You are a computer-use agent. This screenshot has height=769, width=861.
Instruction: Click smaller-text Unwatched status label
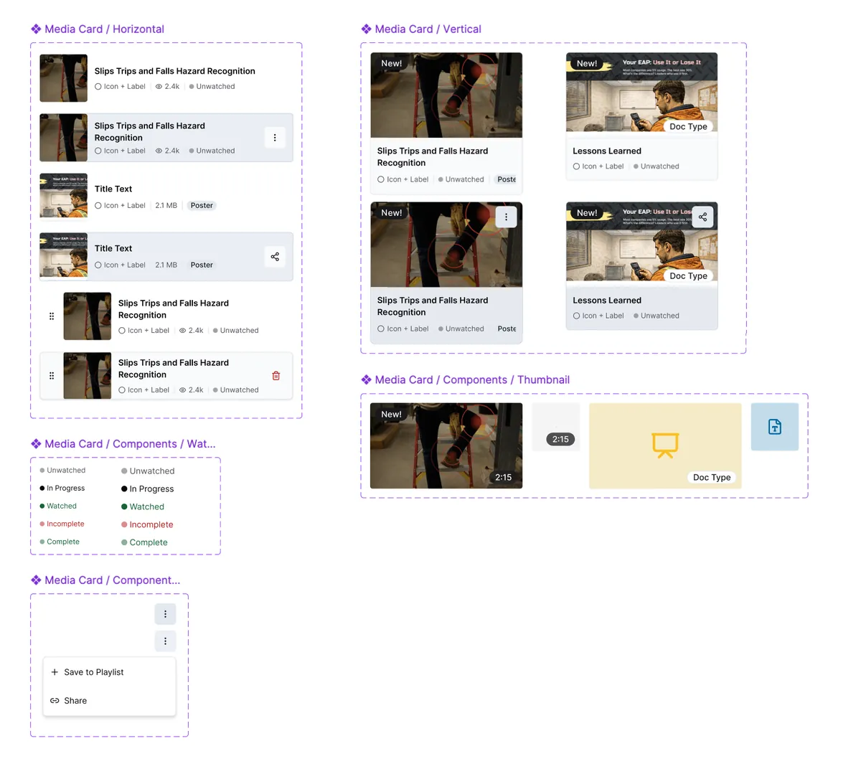[62, 471]
